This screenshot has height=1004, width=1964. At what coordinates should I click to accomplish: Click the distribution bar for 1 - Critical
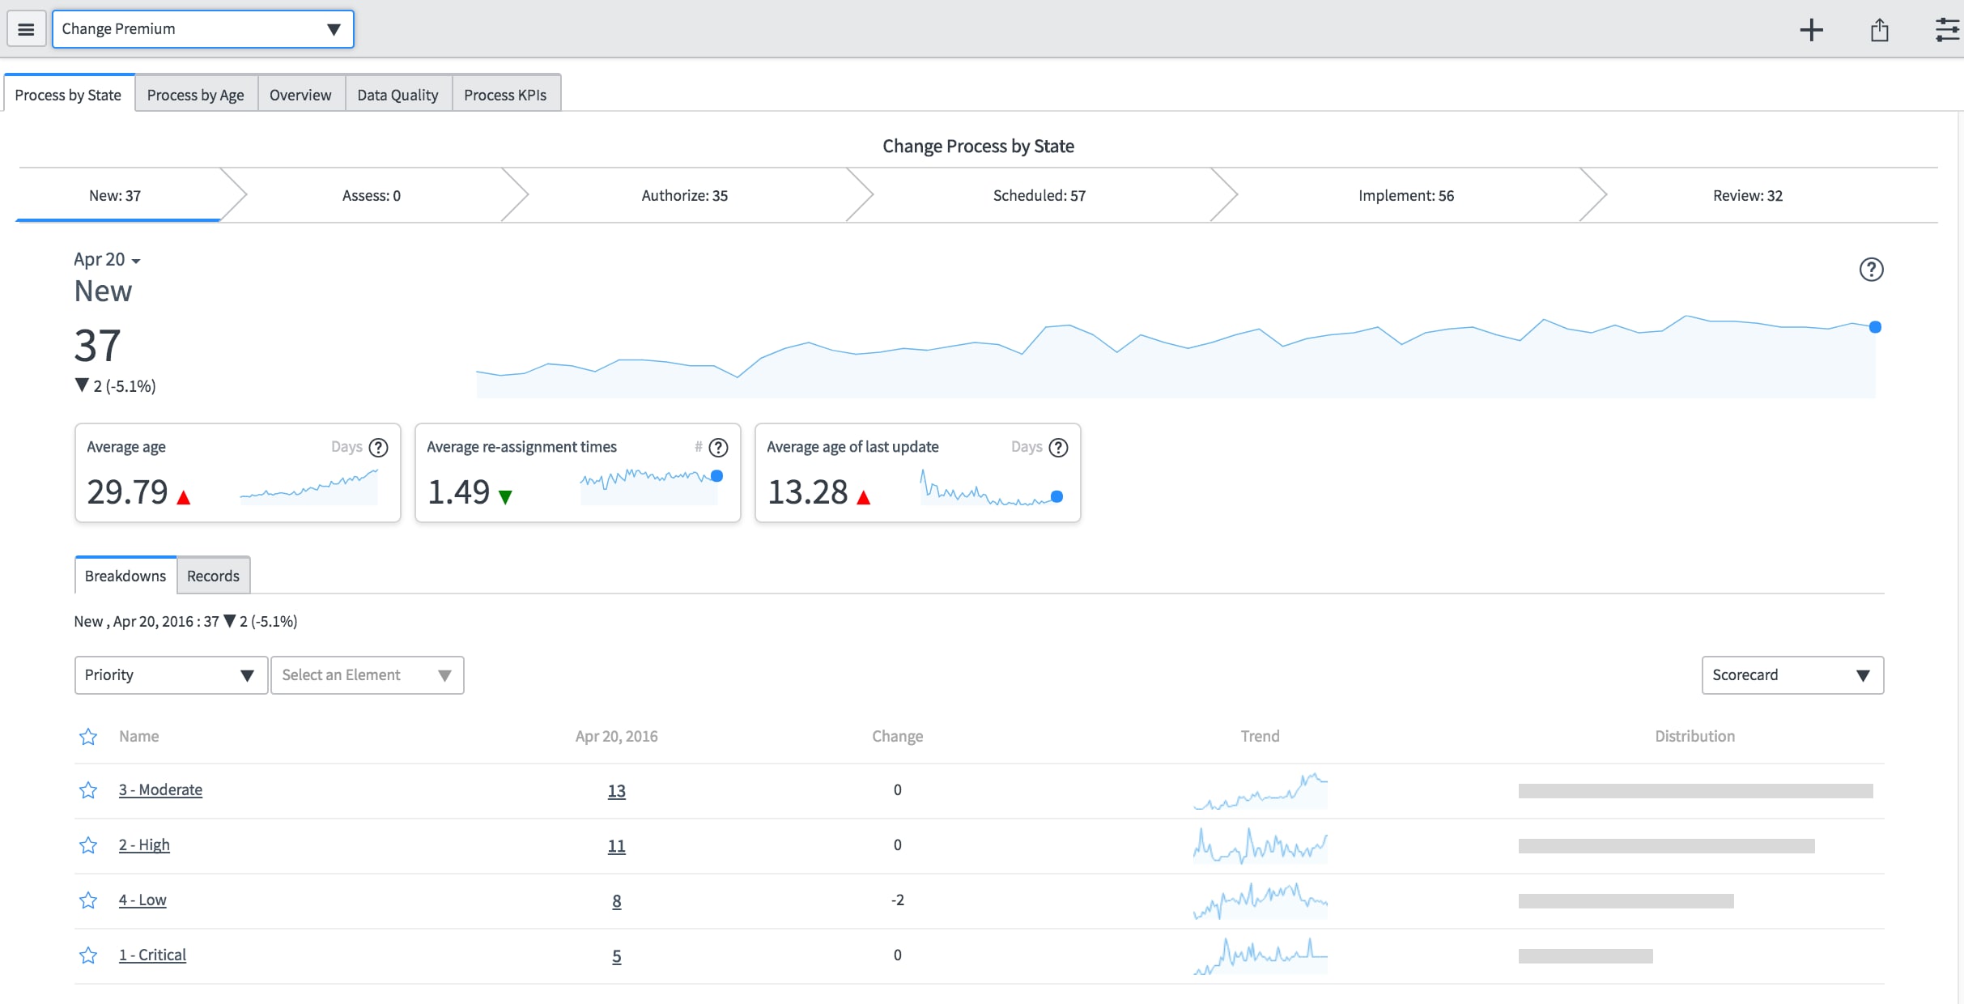pos(1586,956)
